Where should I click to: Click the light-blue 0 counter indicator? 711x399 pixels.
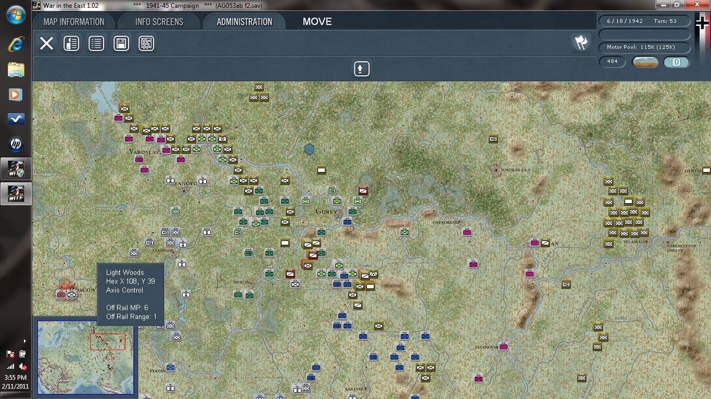point(677,62)
